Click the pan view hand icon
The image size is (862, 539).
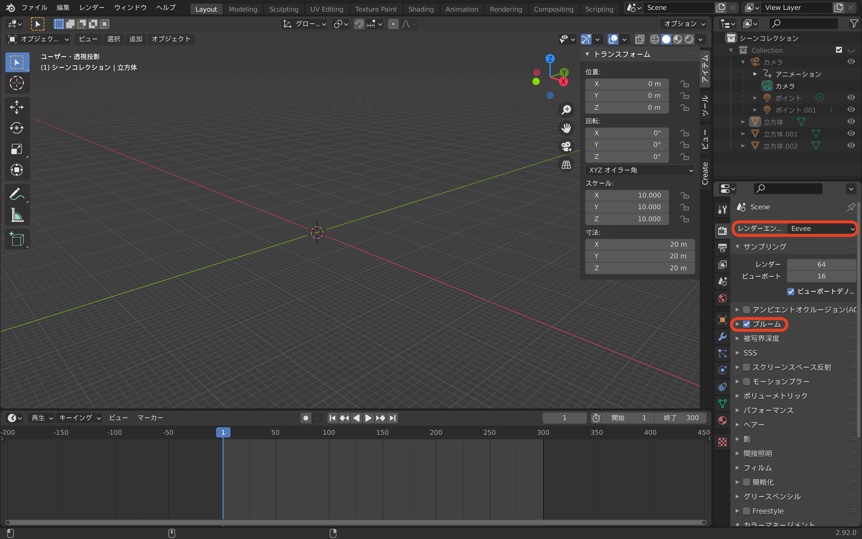(x=566, y=128)
